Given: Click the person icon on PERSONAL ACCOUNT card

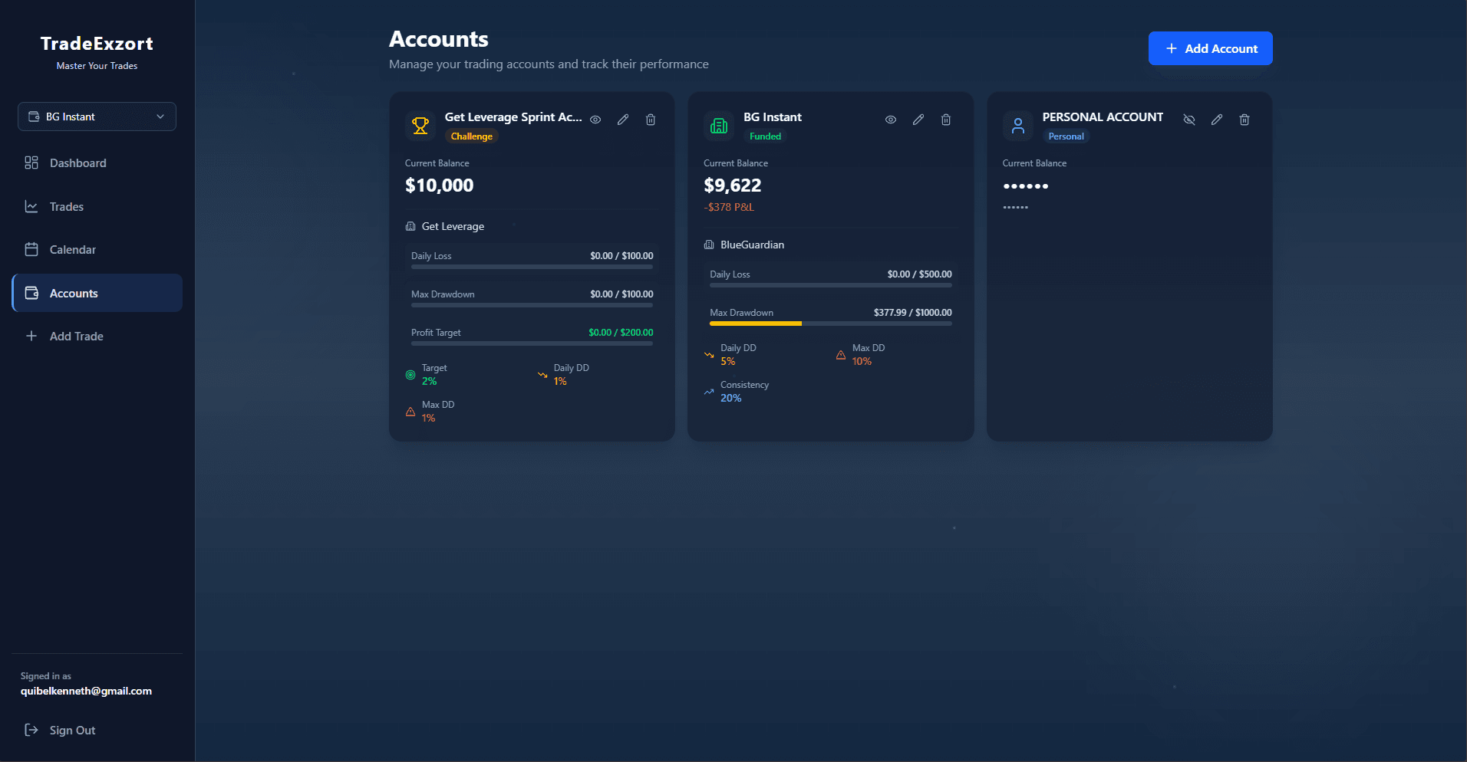Looking at the screenshot, I should pyautogui.click(x=1017, y=125).
